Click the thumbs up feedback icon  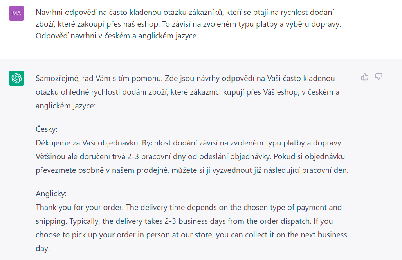(364, 77)
